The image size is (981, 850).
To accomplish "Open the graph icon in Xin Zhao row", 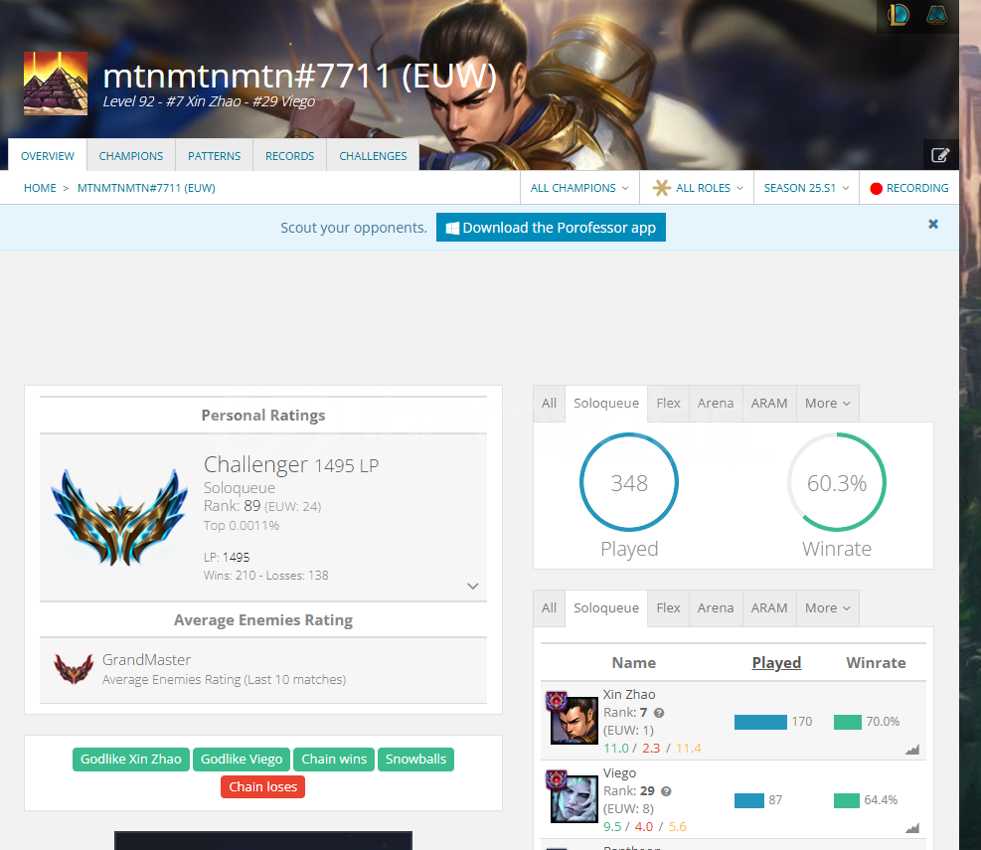I will (x=912, y=750).
